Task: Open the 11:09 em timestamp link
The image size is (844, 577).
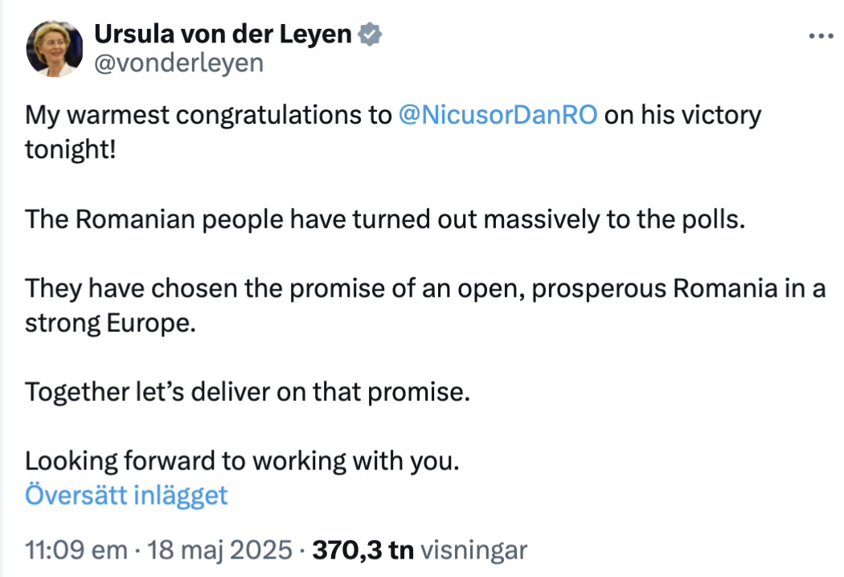Action: pyautogui.click(x=76, y=550)
